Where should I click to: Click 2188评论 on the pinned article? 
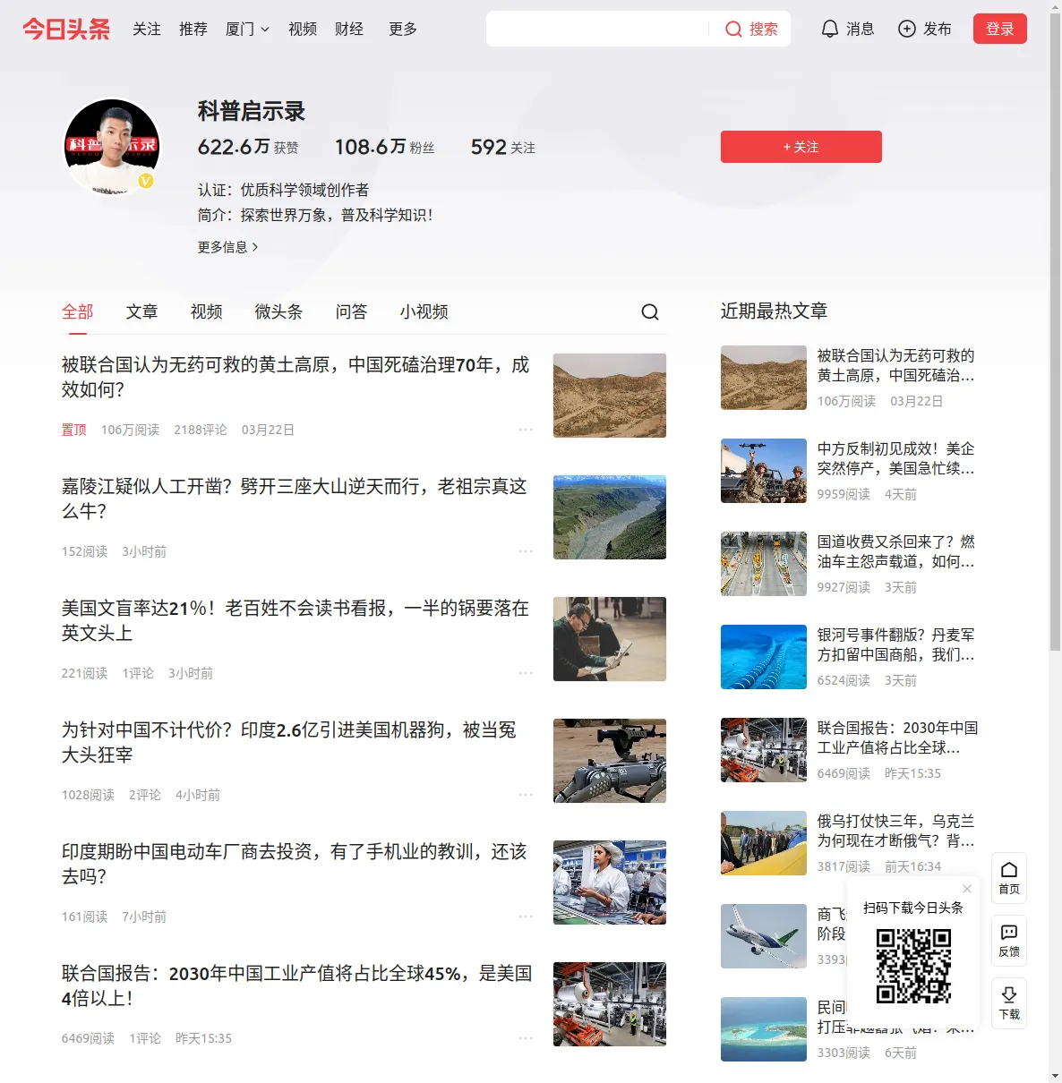coord(201,430)
